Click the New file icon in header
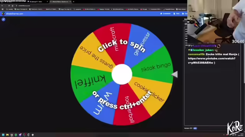Screen dimensions: 245x137 (174, 14)
